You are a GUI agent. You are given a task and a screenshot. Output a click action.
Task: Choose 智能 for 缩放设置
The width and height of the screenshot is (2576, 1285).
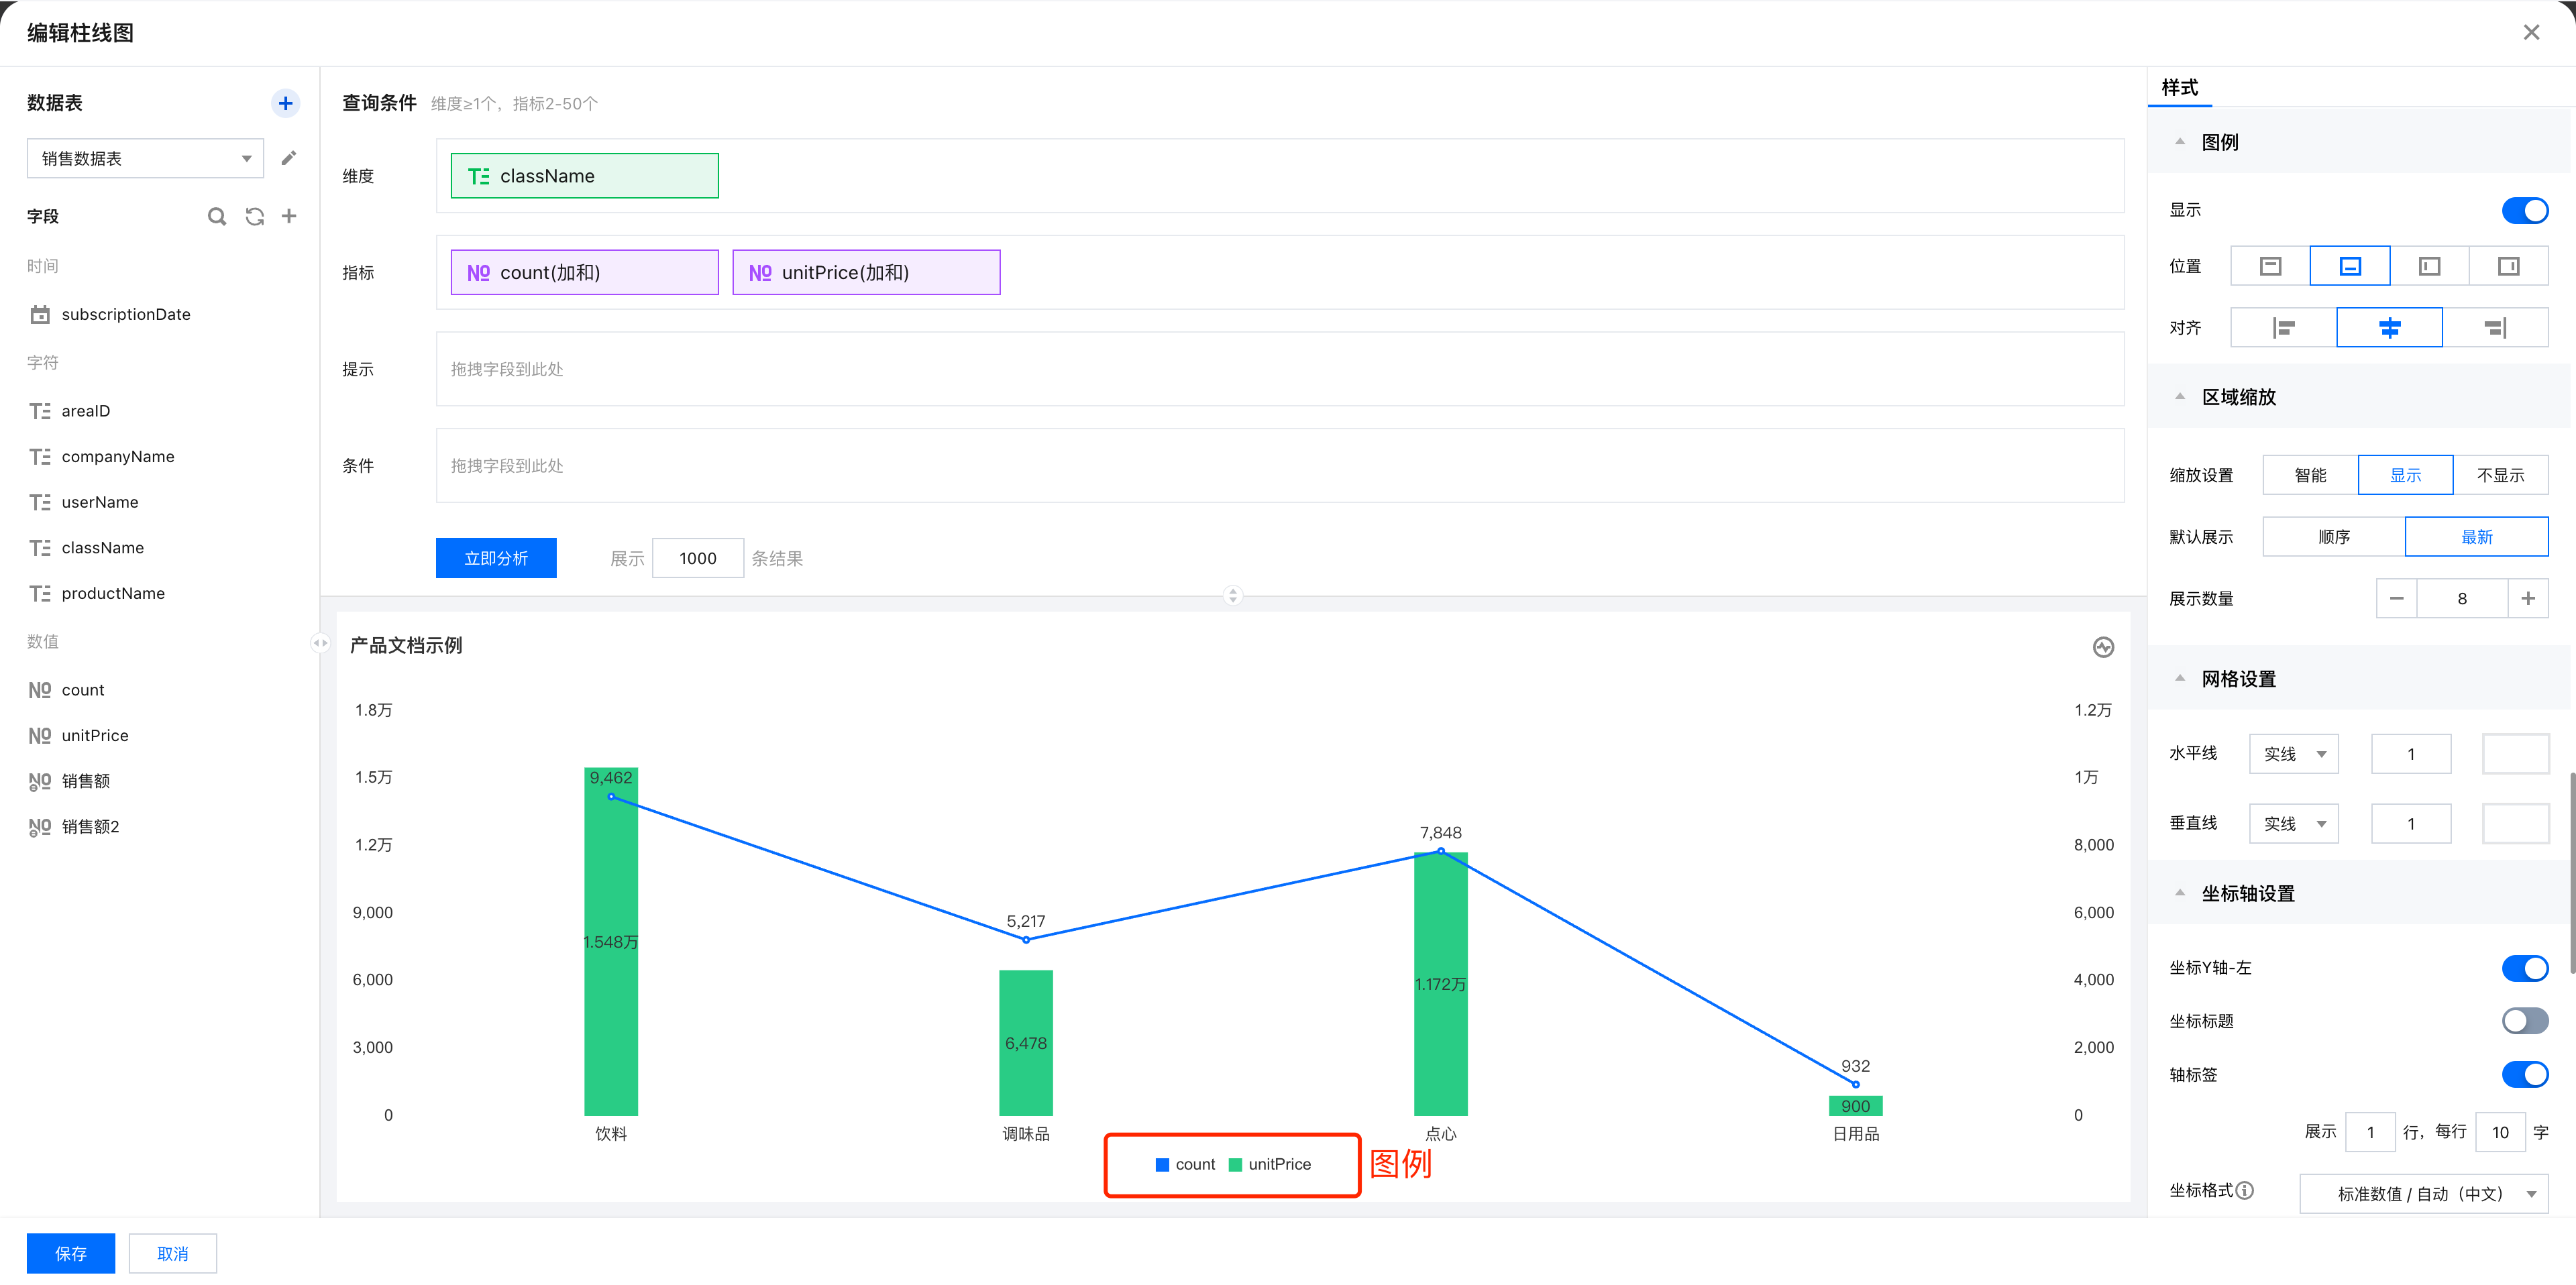tap(2310, 475)
